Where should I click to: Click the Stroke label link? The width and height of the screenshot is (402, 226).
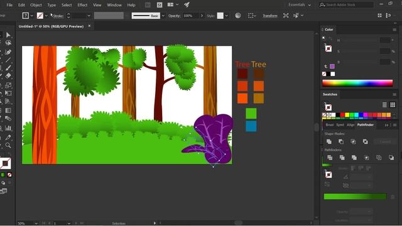pyautogui.click(x=58, y=16)
